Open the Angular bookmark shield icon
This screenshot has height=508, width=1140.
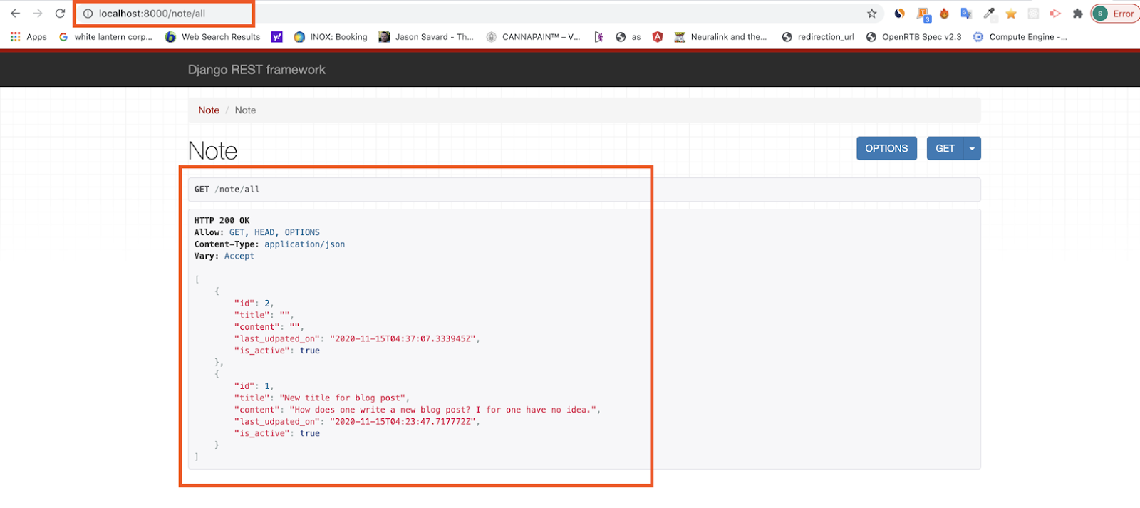tap(658, 37)
